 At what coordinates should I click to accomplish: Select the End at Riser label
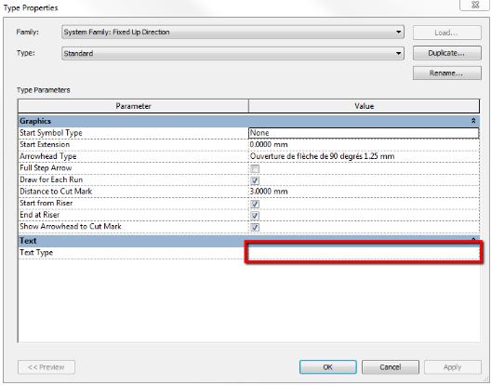tap(39, 215)
